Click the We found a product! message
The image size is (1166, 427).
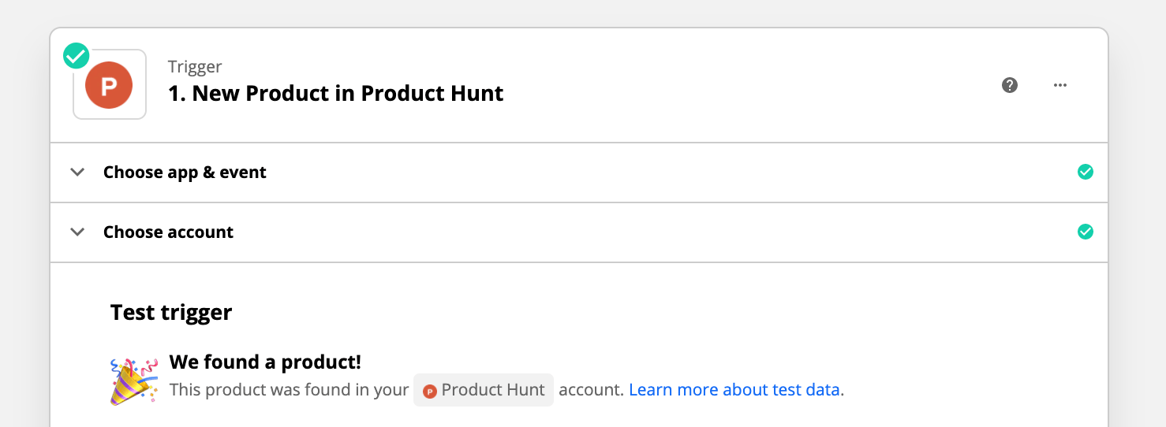coord(265,362)
